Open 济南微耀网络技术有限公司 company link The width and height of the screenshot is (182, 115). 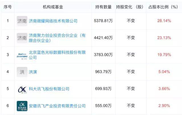click(53, 21)
